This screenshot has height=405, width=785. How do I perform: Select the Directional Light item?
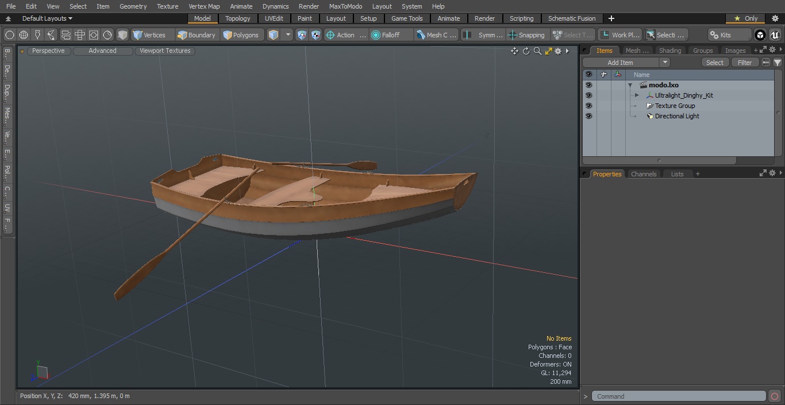677,116
